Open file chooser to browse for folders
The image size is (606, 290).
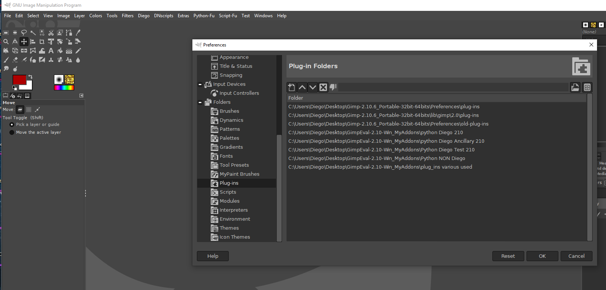pos(575,87)
